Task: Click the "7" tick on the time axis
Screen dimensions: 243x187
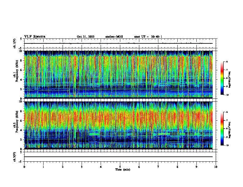Action: coord(158,167)
